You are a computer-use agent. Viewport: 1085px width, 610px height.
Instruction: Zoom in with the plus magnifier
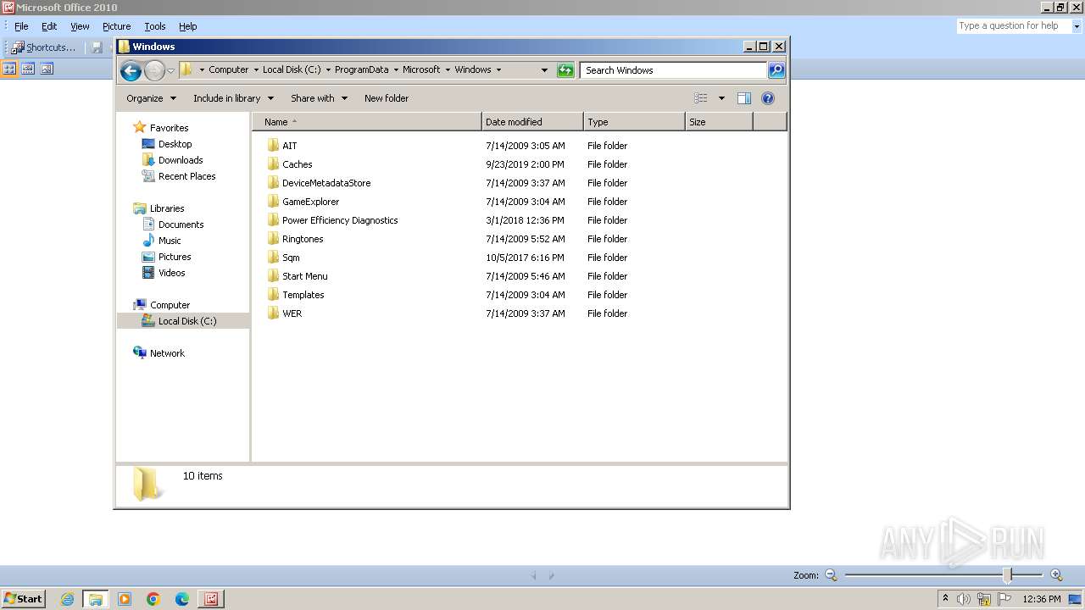pyautogui.click(x=1056, y=575)
